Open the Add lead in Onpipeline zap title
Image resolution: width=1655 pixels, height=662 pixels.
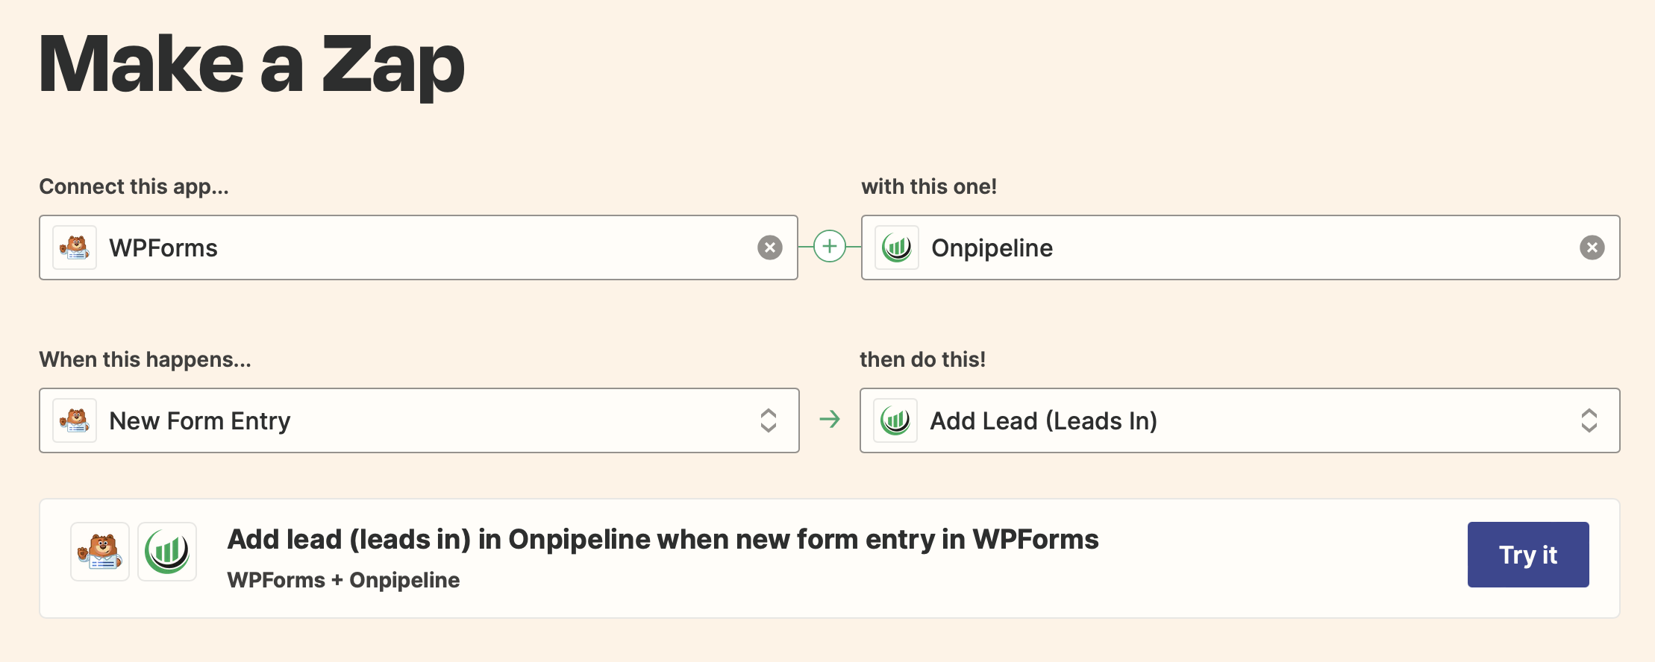(663, 539)
